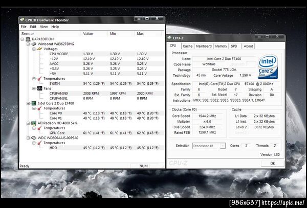Switch to the Mainboard tab in CPU-Z
This screenshot has width=307, height=208.
tap(204, 46)
